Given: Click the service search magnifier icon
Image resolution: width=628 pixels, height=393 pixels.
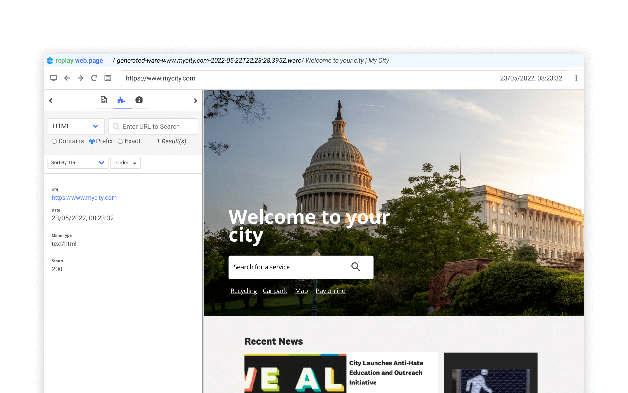Looking at the screenshot, I should 356,267.
